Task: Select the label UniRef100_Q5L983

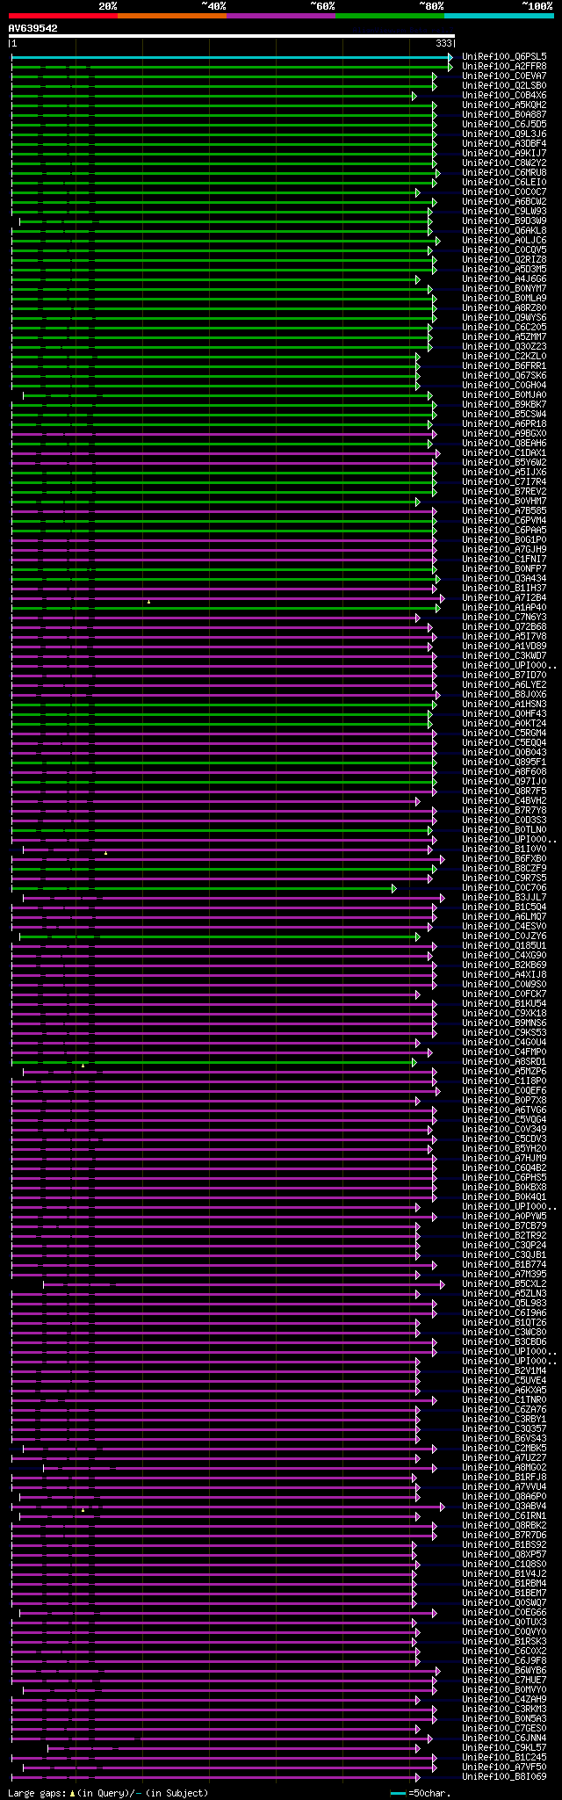Action: (504, 1304)
